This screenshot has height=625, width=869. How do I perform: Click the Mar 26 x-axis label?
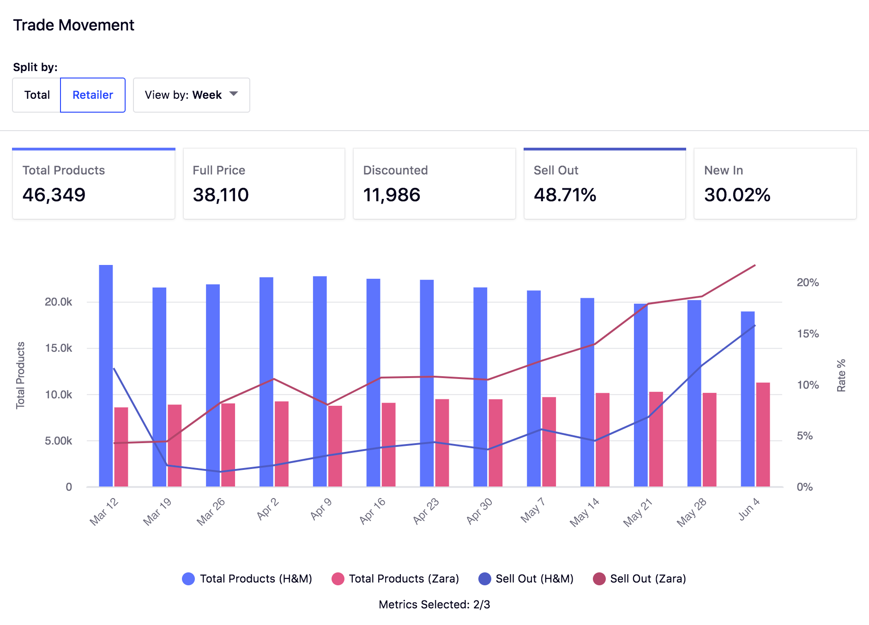[211, 512]
